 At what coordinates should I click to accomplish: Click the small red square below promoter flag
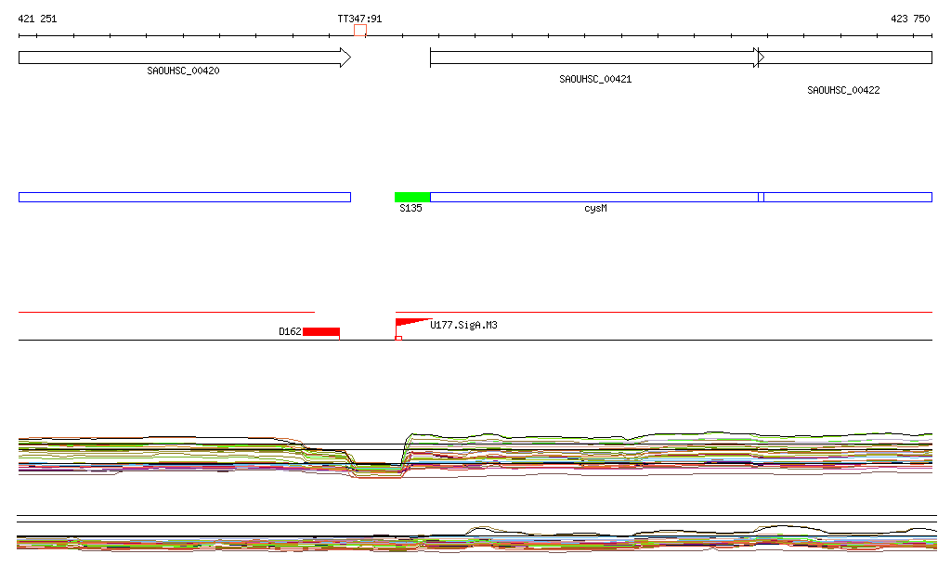(x=398, y=338)
